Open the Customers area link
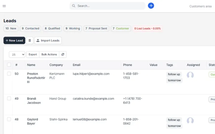215x134 pixels. click(x=200, y=6)
